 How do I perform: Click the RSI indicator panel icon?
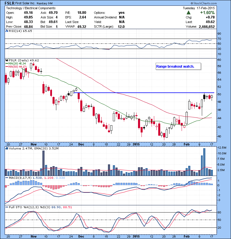click(7, 31)
